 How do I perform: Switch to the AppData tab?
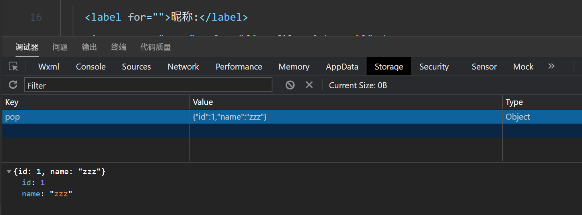(x=342, y=67)
